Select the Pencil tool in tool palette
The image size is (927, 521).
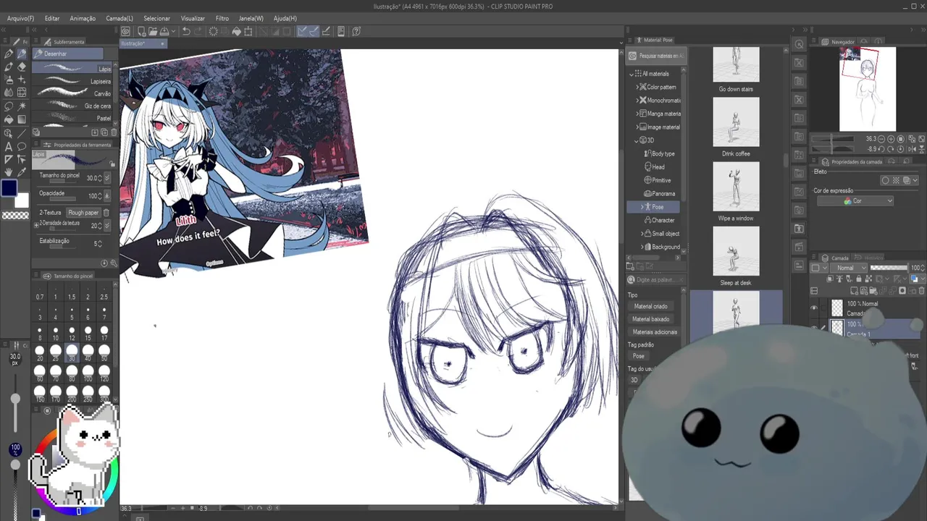22,54
